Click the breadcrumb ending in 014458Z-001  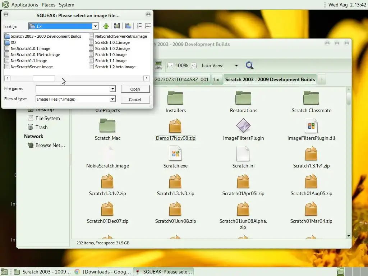point(181,79)
